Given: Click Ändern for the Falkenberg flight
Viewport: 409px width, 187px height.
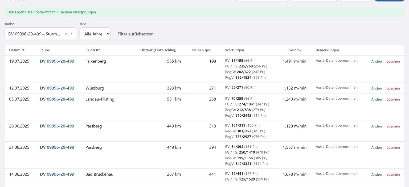Looking at the screenshot, I should [x=377, y=61].
